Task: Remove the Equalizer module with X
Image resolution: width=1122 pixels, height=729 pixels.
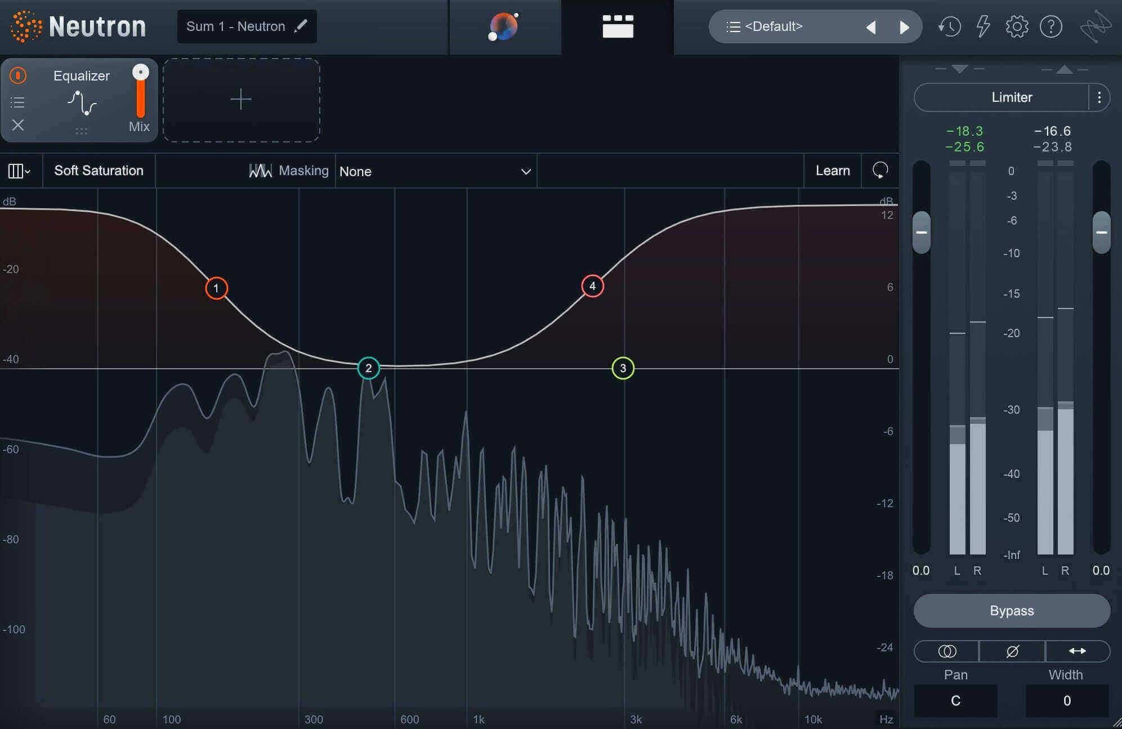Action: (18, 125)
